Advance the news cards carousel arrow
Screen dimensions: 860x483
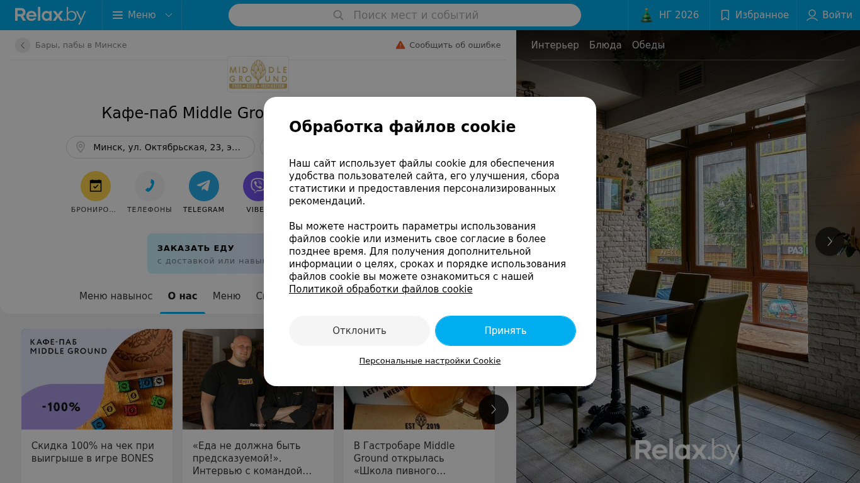(x=494, y=409)
